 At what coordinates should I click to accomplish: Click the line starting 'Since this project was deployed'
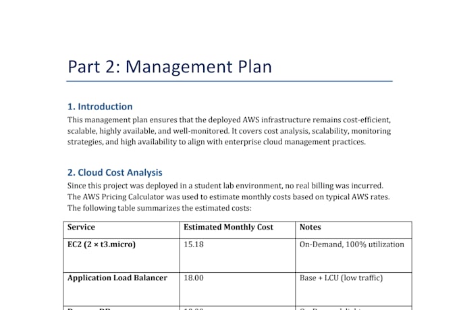[x=225, y=186]
